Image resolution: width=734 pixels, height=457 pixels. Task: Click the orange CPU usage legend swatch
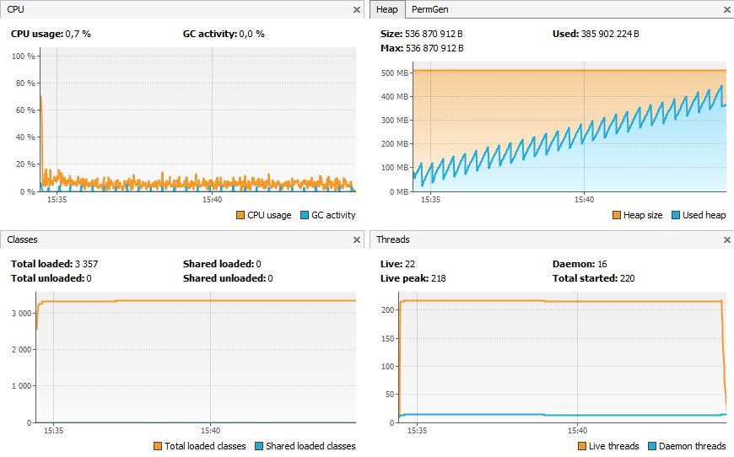tap(240, 215)
